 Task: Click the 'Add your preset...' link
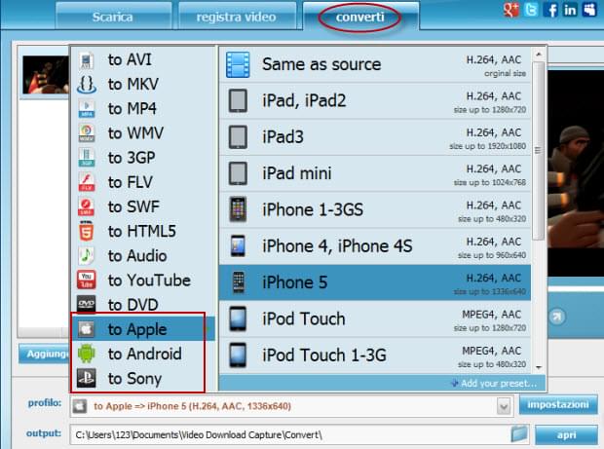tap(494, 383)
